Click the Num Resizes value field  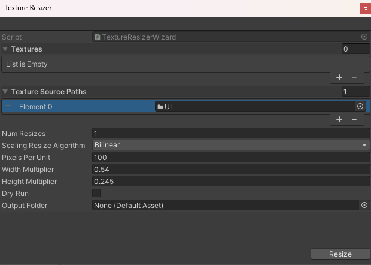click(x=231, y=134)
